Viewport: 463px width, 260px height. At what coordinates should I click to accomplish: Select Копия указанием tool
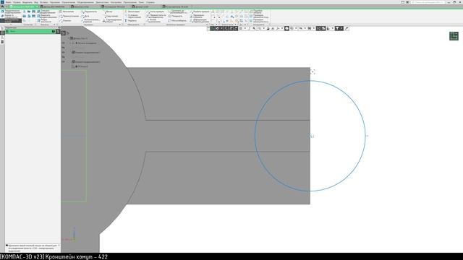pos(154,21)
